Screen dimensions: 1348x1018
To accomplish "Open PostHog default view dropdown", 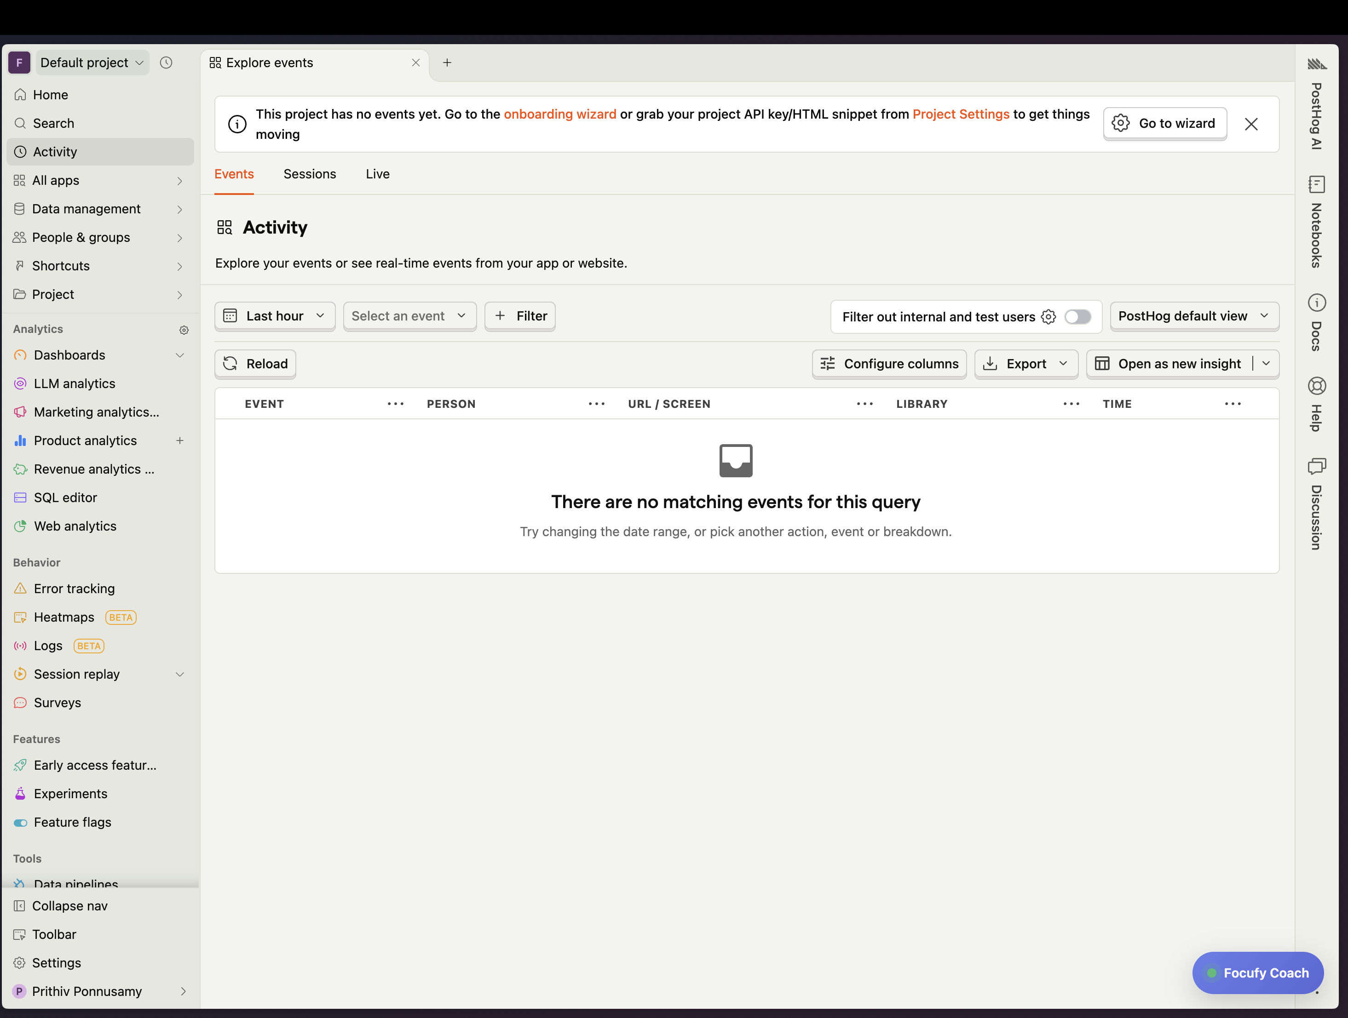I will coord(1194,315).
